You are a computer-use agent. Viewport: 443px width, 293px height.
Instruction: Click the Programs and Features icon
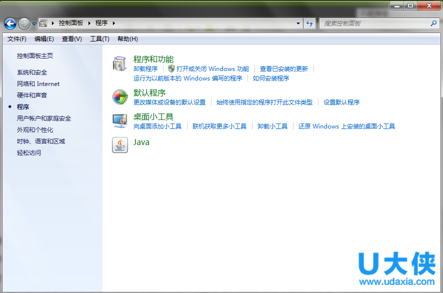pyautogui.click(x=120, y=64)
